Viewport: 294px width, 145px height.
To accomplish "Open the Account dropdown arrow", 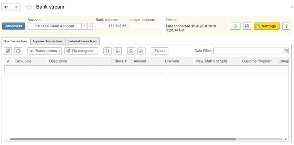I will pyautogui.click(x=85, y=26).
